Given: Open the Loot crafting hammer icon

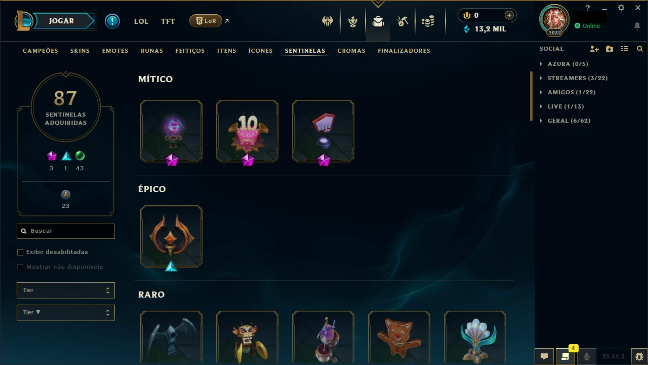Looking at the screenshot, I should click(x=402, y=21).
